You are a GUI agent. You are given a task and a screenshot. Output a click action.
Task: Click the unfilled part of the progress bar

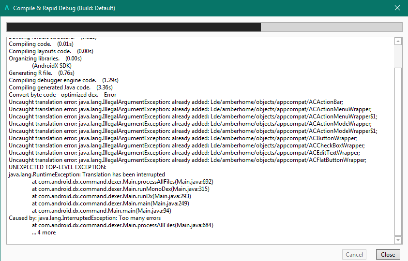coord(331,27)
